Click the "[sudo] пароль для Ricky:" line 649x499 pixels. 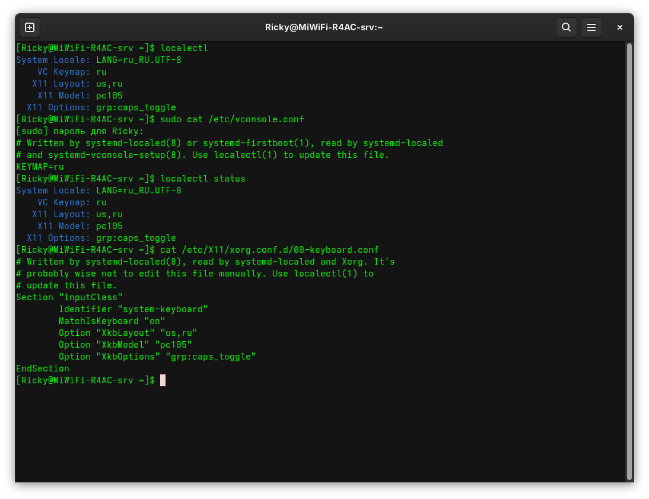(x=80, y=131)
